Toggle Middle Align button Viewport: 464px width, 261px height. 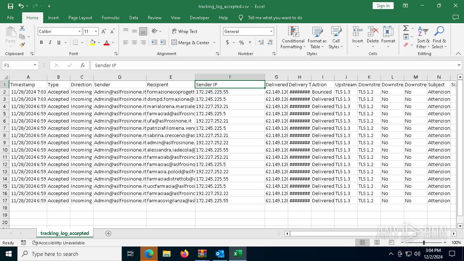134,31
